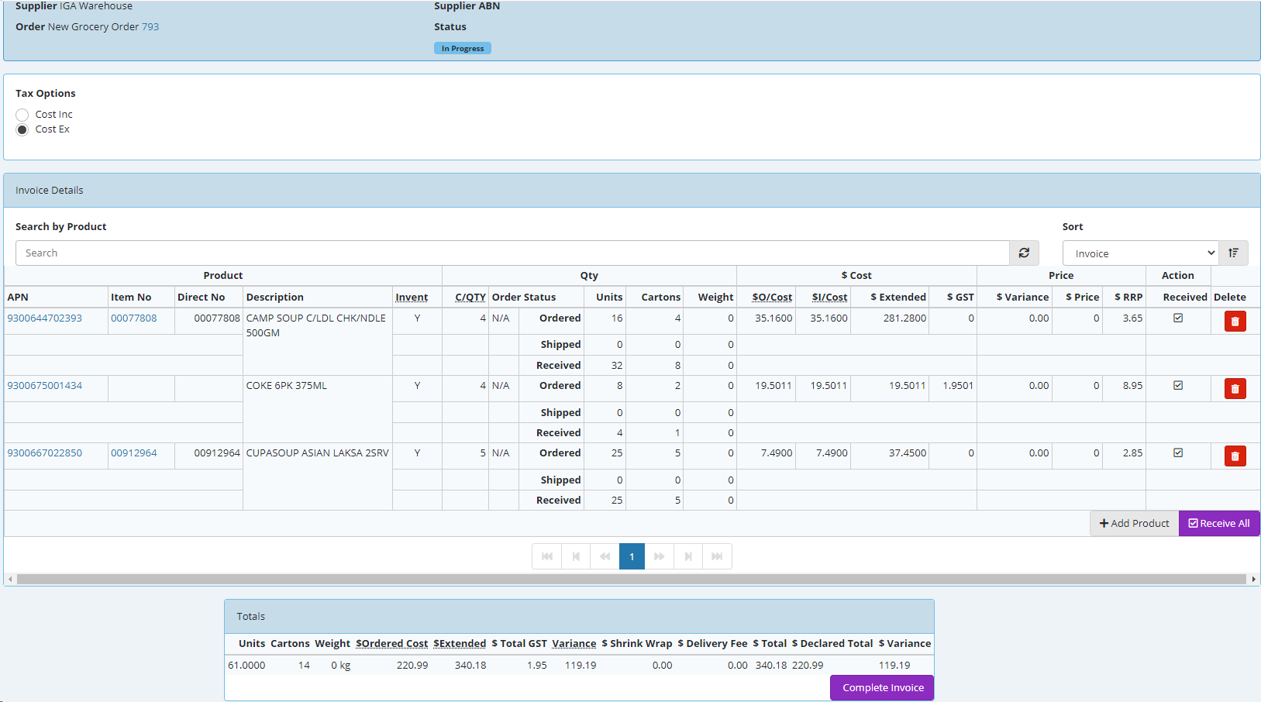Click the Variance totals header

tap(574, 643)
